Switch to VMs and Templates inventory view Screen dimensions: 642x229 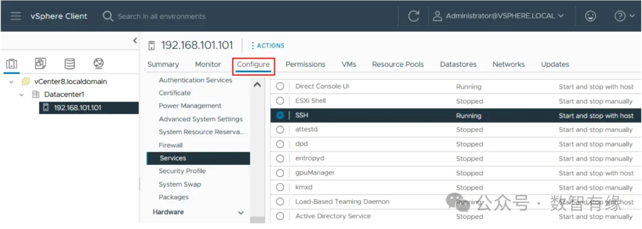pos(40,64)
